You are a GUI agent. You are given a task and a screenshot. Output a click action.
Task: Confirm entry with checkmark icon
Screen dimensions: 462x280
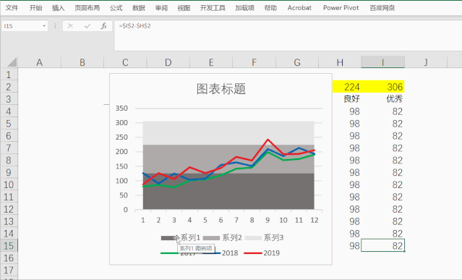pos(87,26)
